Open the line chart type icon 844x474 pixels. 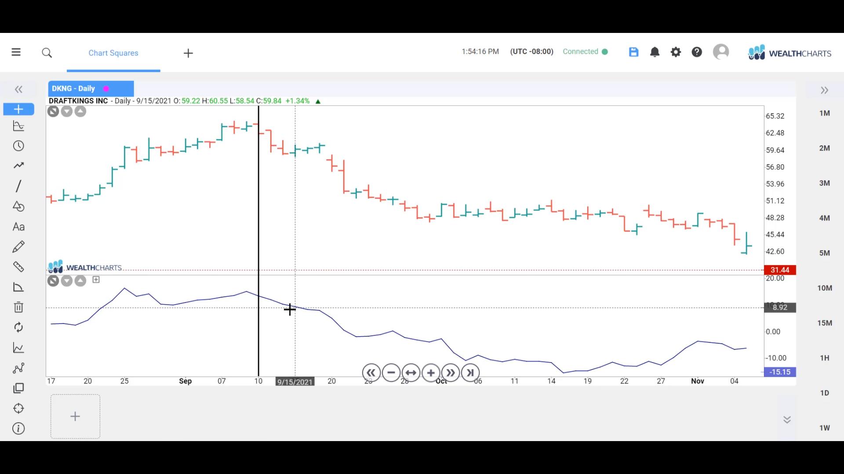[x=18, y=348]
